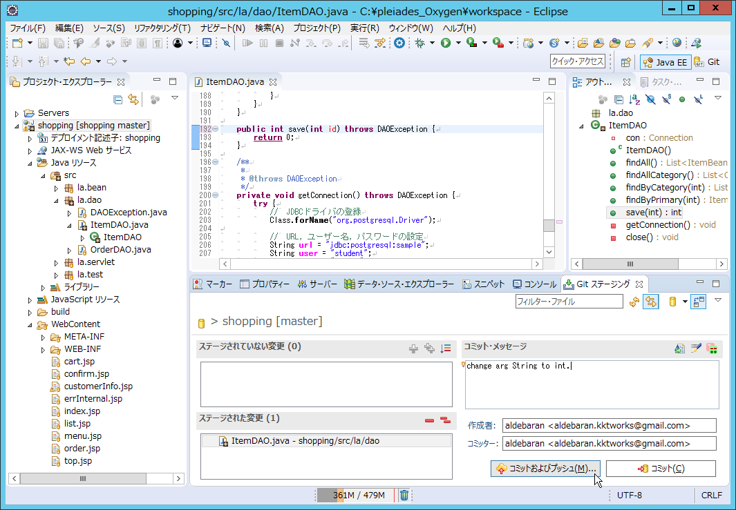Type in the フィルター・ファイル input field
This screenshot has height=510, width=736.
point(569,302)
